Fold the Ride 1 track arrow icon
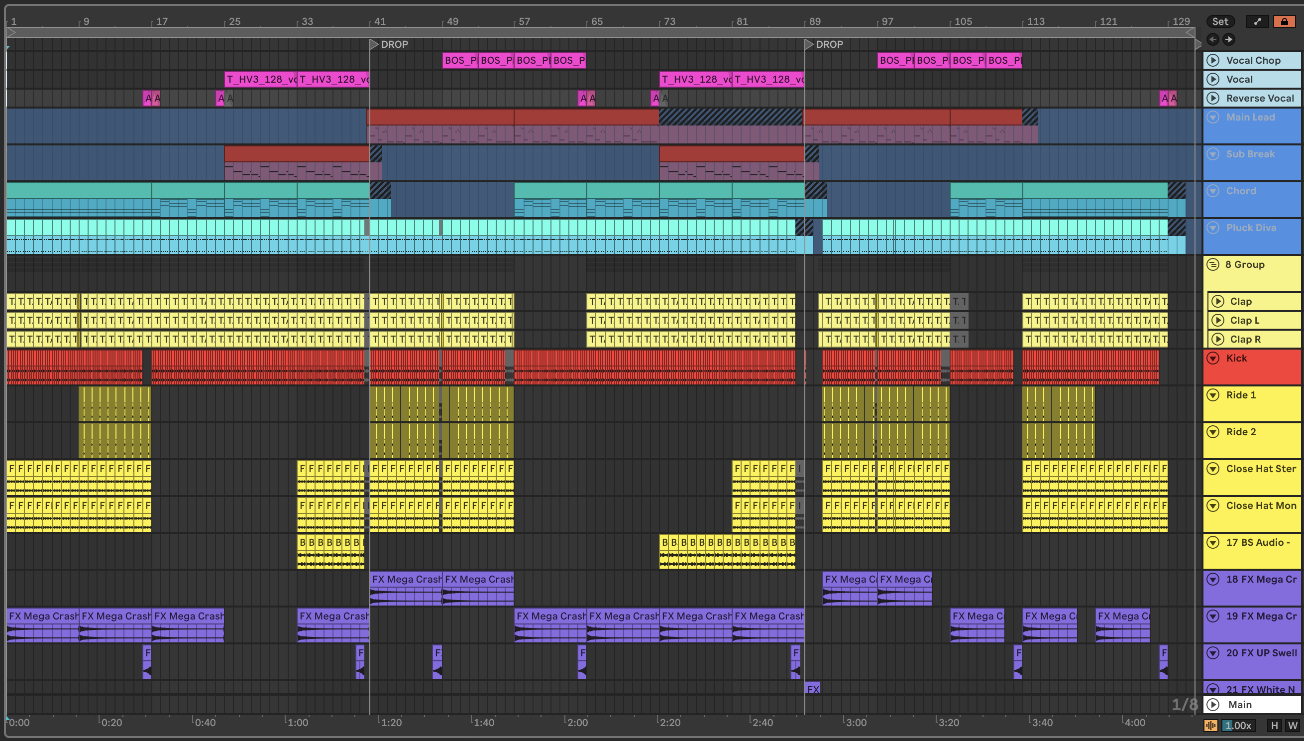The width and height of the screenshot is (1304, 741). point(1213,395)
